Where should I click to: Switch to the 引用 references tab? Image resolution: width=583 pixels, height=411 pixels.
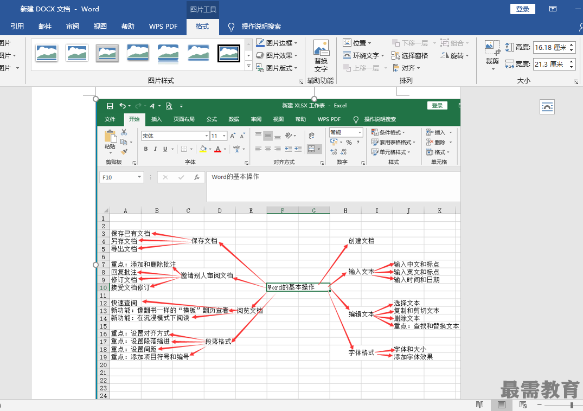pyautogui.click(x=17, y=27)
